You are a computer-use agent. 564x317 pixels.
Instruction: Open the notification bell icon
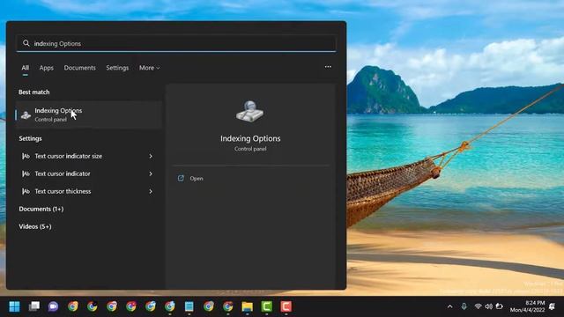point(553,306)
